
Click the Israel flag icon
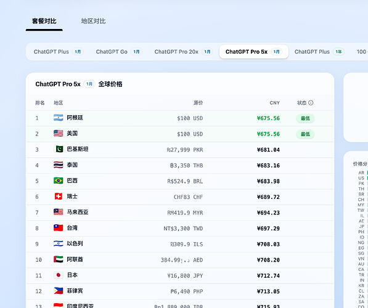(x=58, y=243)
